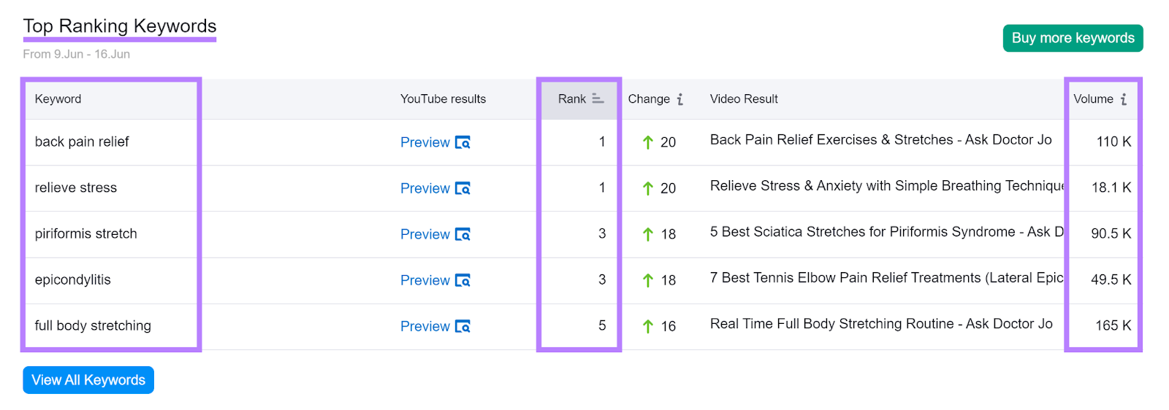1169x410 pixels.
Task: Click the Keyword column header
Action: [x=58, y=99]
